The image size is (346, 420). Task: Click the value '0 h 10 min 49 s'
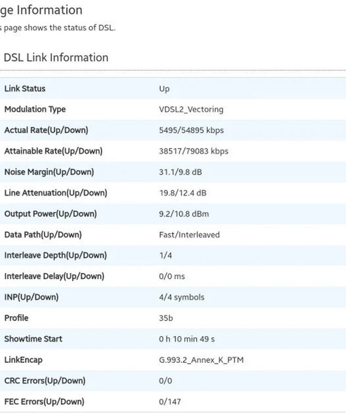187,339
